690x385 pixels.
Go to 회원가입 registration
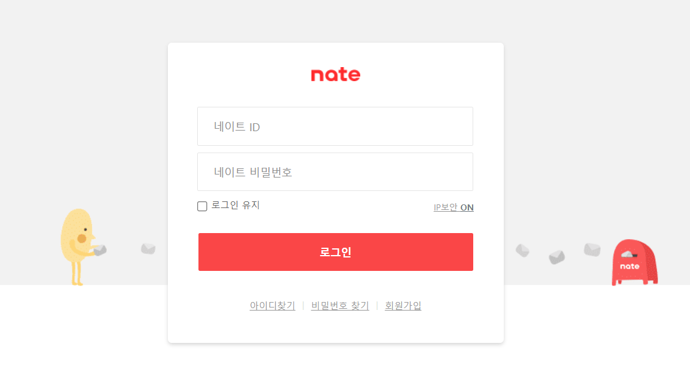coord(402,306)
